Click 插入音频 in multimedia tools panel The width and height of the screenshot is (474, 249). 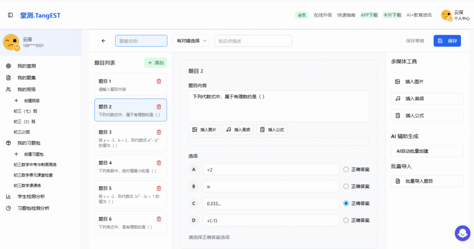[427, 99]
